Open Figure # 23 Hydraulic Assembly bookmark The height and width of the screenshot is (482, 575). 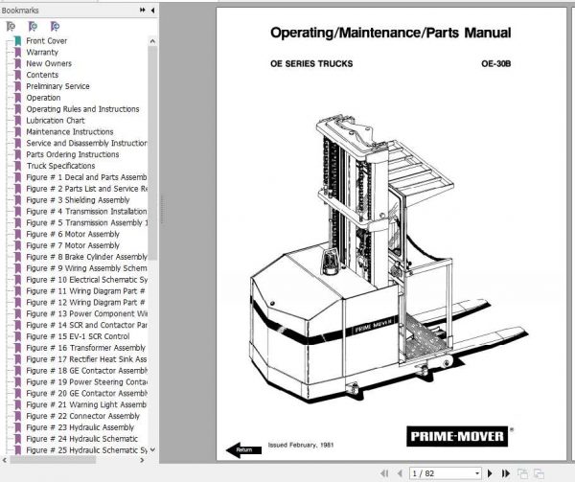[80, 427]
